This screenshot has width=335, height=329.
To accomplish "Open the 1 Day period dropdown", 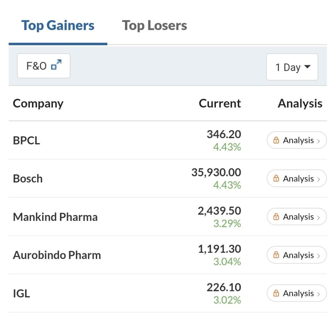I will coord(292,67).
